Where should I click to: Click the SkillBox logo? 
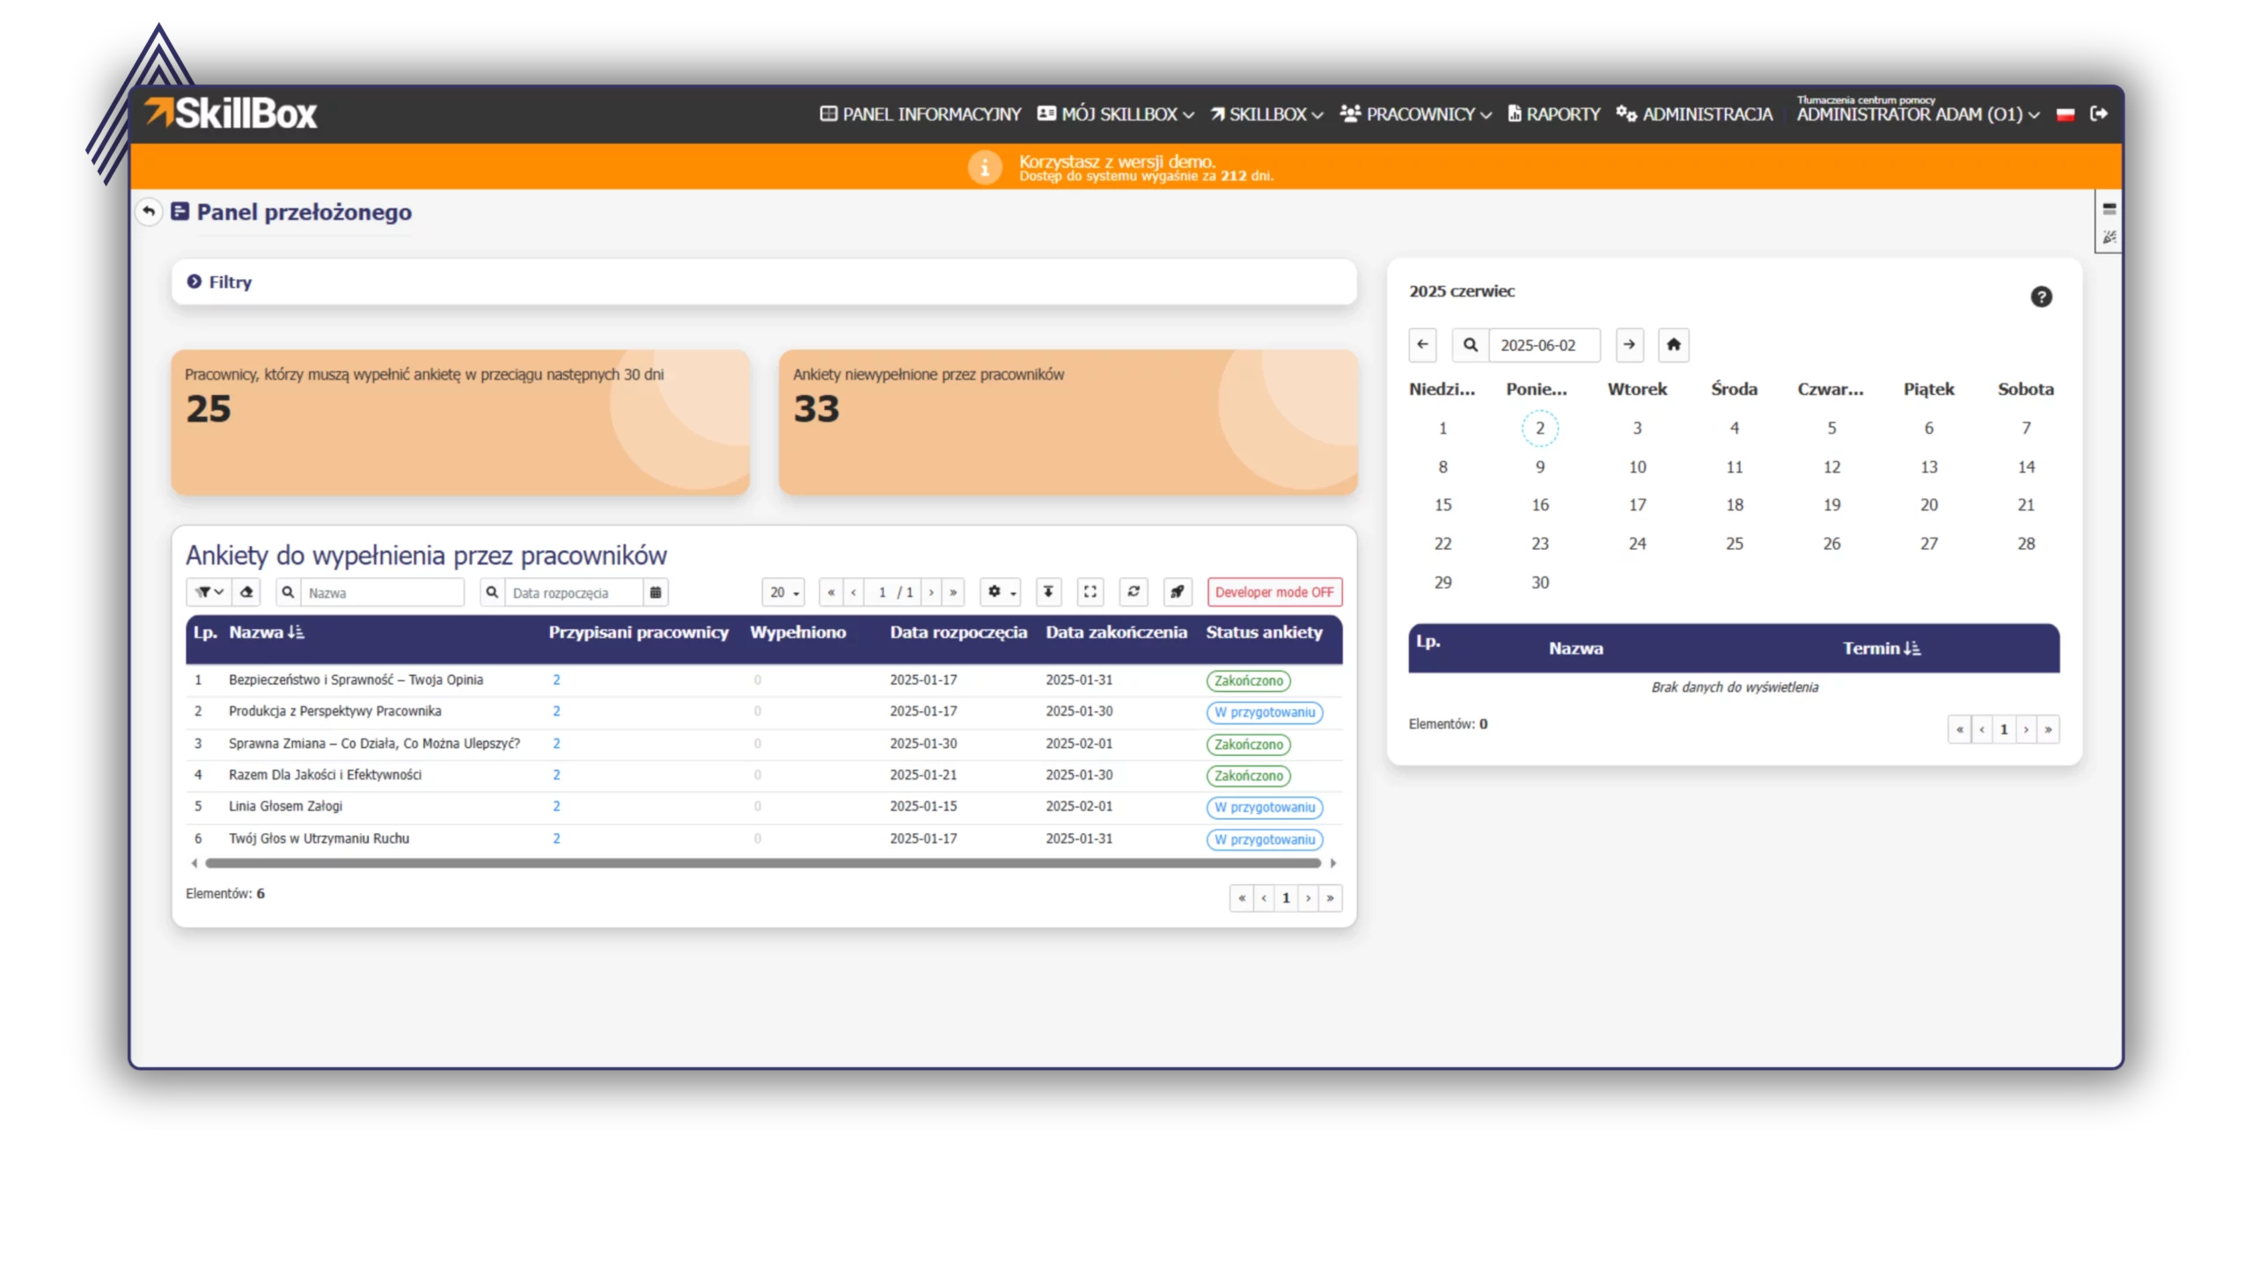coord(231,114)
